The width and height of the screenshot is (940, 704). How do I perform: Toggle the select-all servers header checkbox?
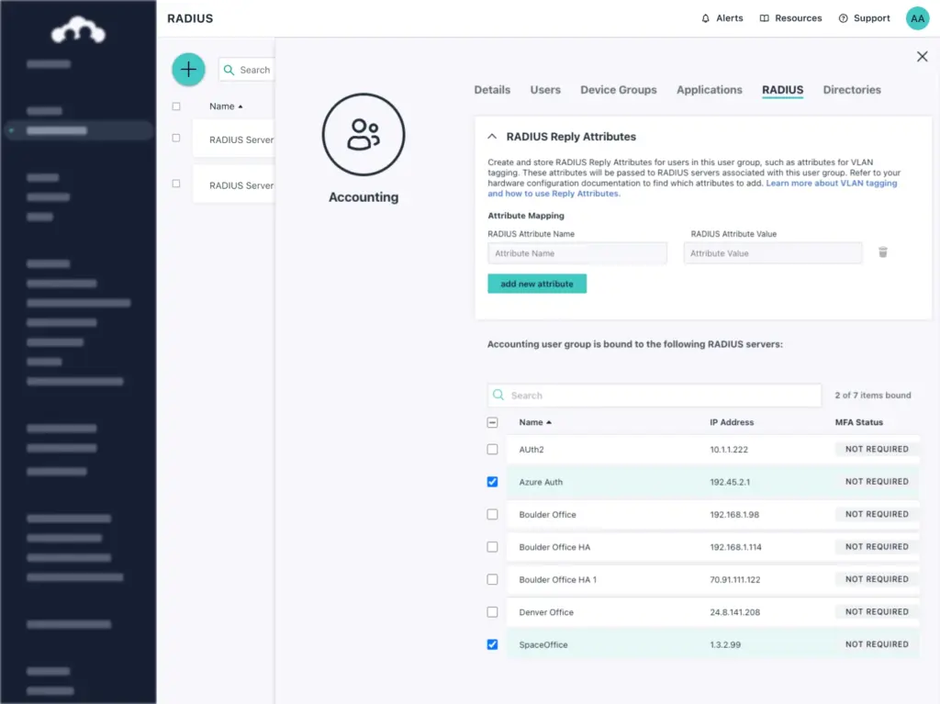pyautogui.click(x=492, y=422)
